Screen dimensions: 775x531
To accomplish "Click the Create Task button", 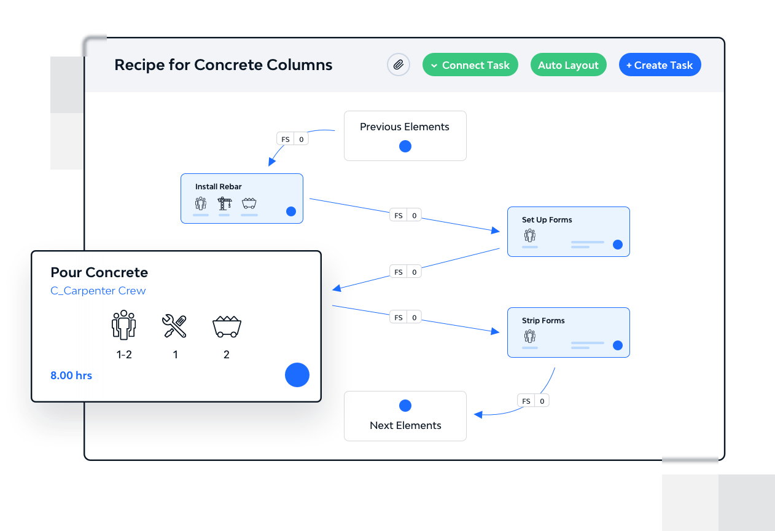I will click(660, 65).
